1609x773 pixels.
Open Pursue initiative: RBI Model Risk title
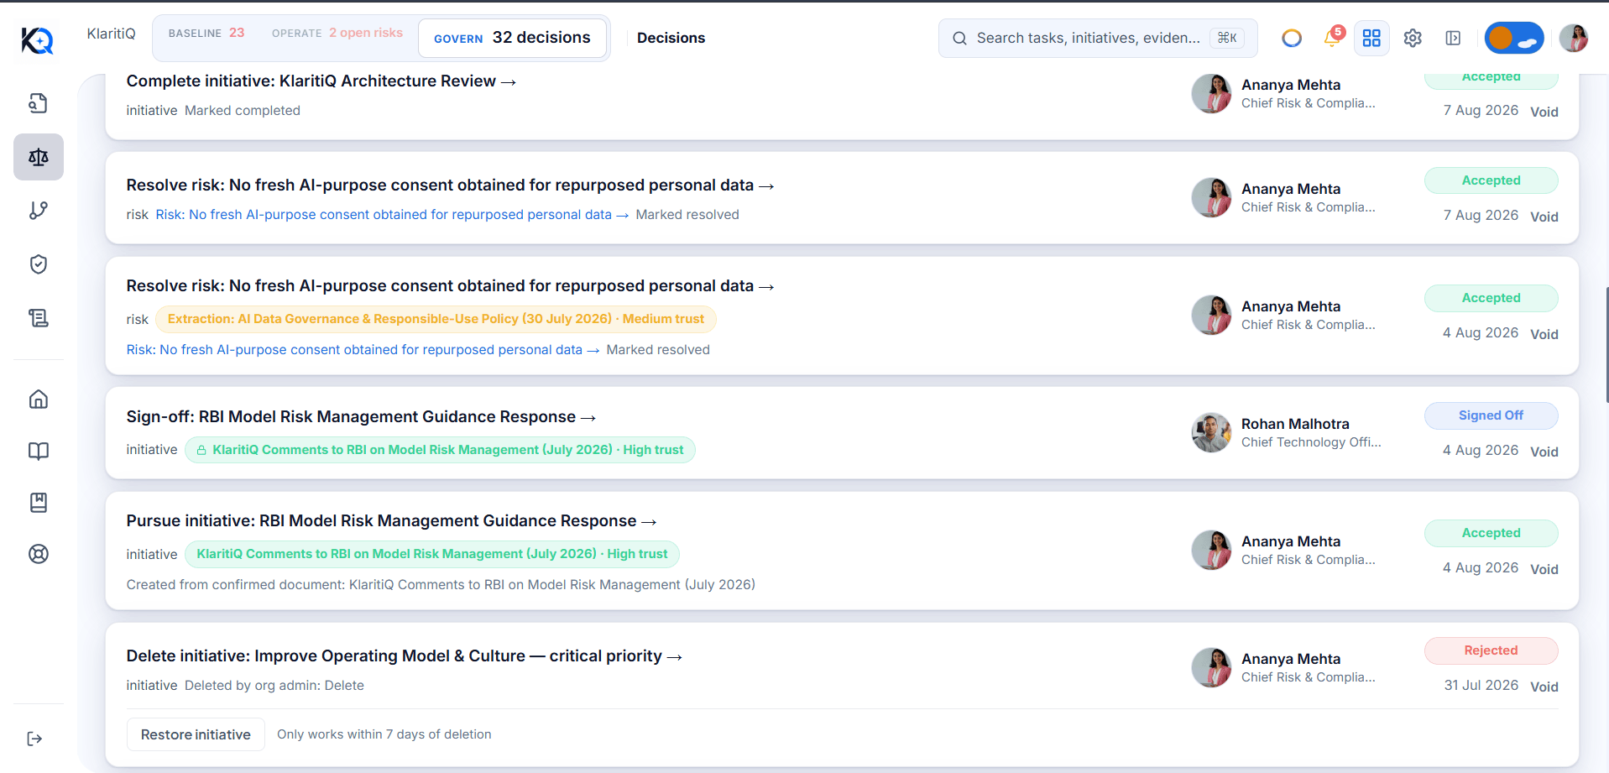[x=391, y=520]
